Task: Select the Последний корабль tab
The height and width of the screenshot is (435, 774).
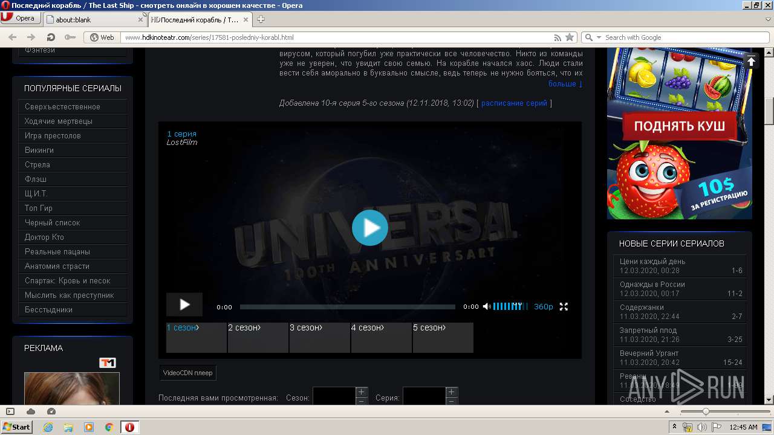Action: (x=200, y=19)
